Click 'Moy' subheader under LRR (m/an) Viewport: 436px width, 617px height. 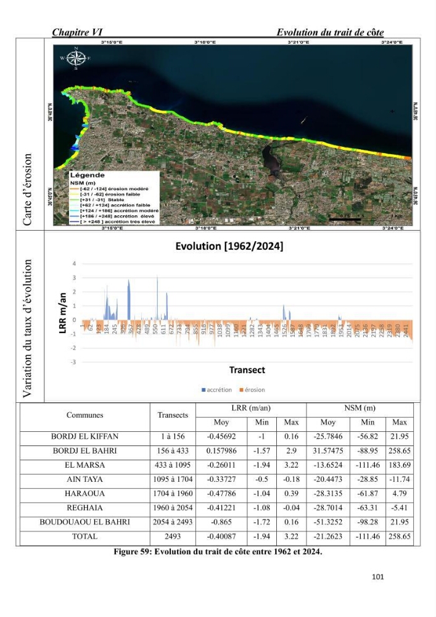pyautogui.click(x=221, y=422)
